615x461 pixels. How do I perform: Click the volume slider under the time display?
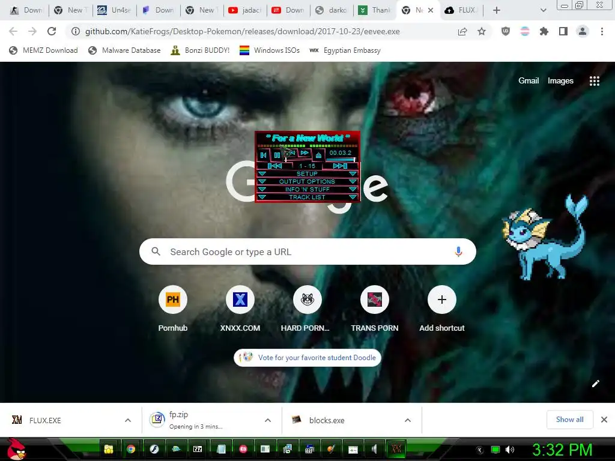pos(341,160)
